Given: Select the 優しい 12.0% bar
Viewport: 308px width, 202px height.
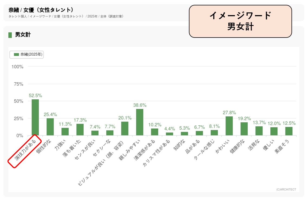Looking at the screenshot, I should (x=274, y=132).
